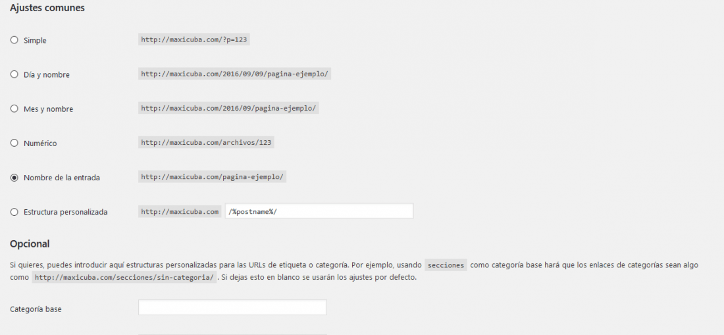Click the secciones code sample
Image resolution: width=724 pixels, height=335 pixels.
446,265
